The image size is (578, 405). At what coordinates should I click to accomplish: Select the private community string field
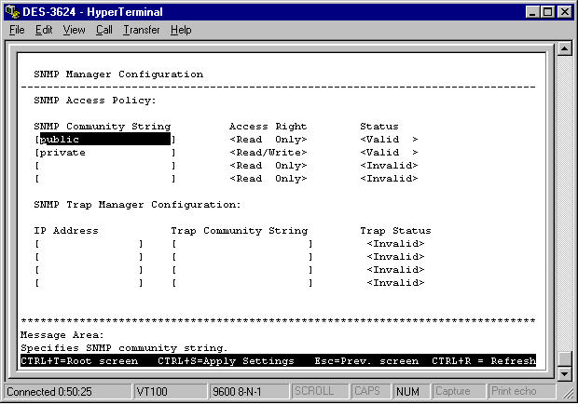point(104,153)
